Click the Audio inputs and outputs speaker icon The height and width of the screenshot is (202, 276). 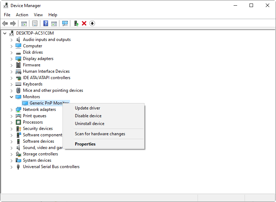(18, 40)
